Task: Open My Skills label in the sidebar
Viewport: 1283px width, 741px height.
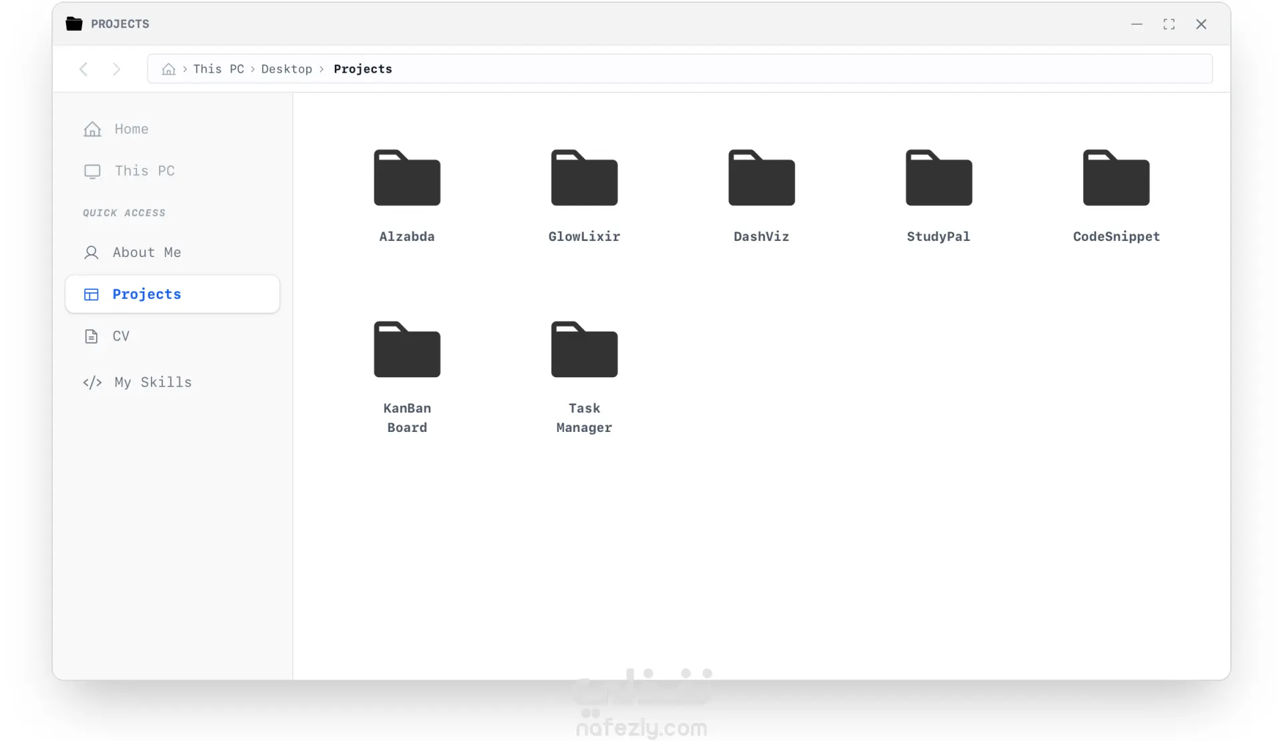Action: click(153, 382)
